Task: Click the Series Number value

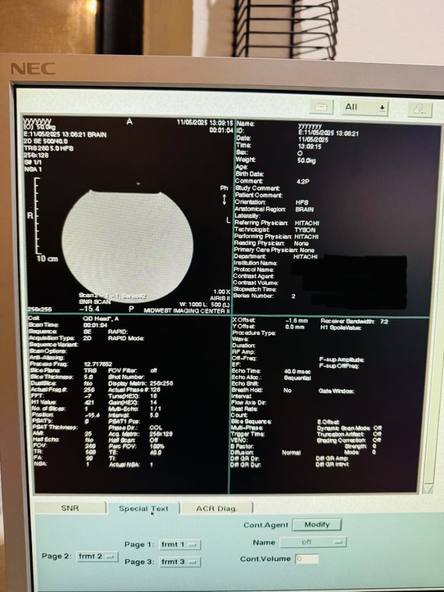Action: pos(294,297)
